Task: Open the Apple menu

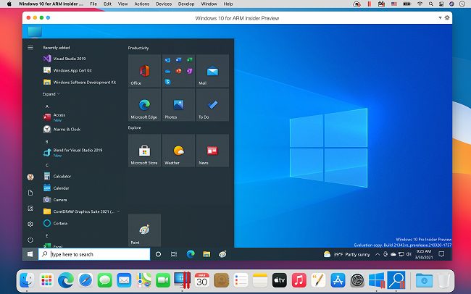Action: tap(9, 4)
